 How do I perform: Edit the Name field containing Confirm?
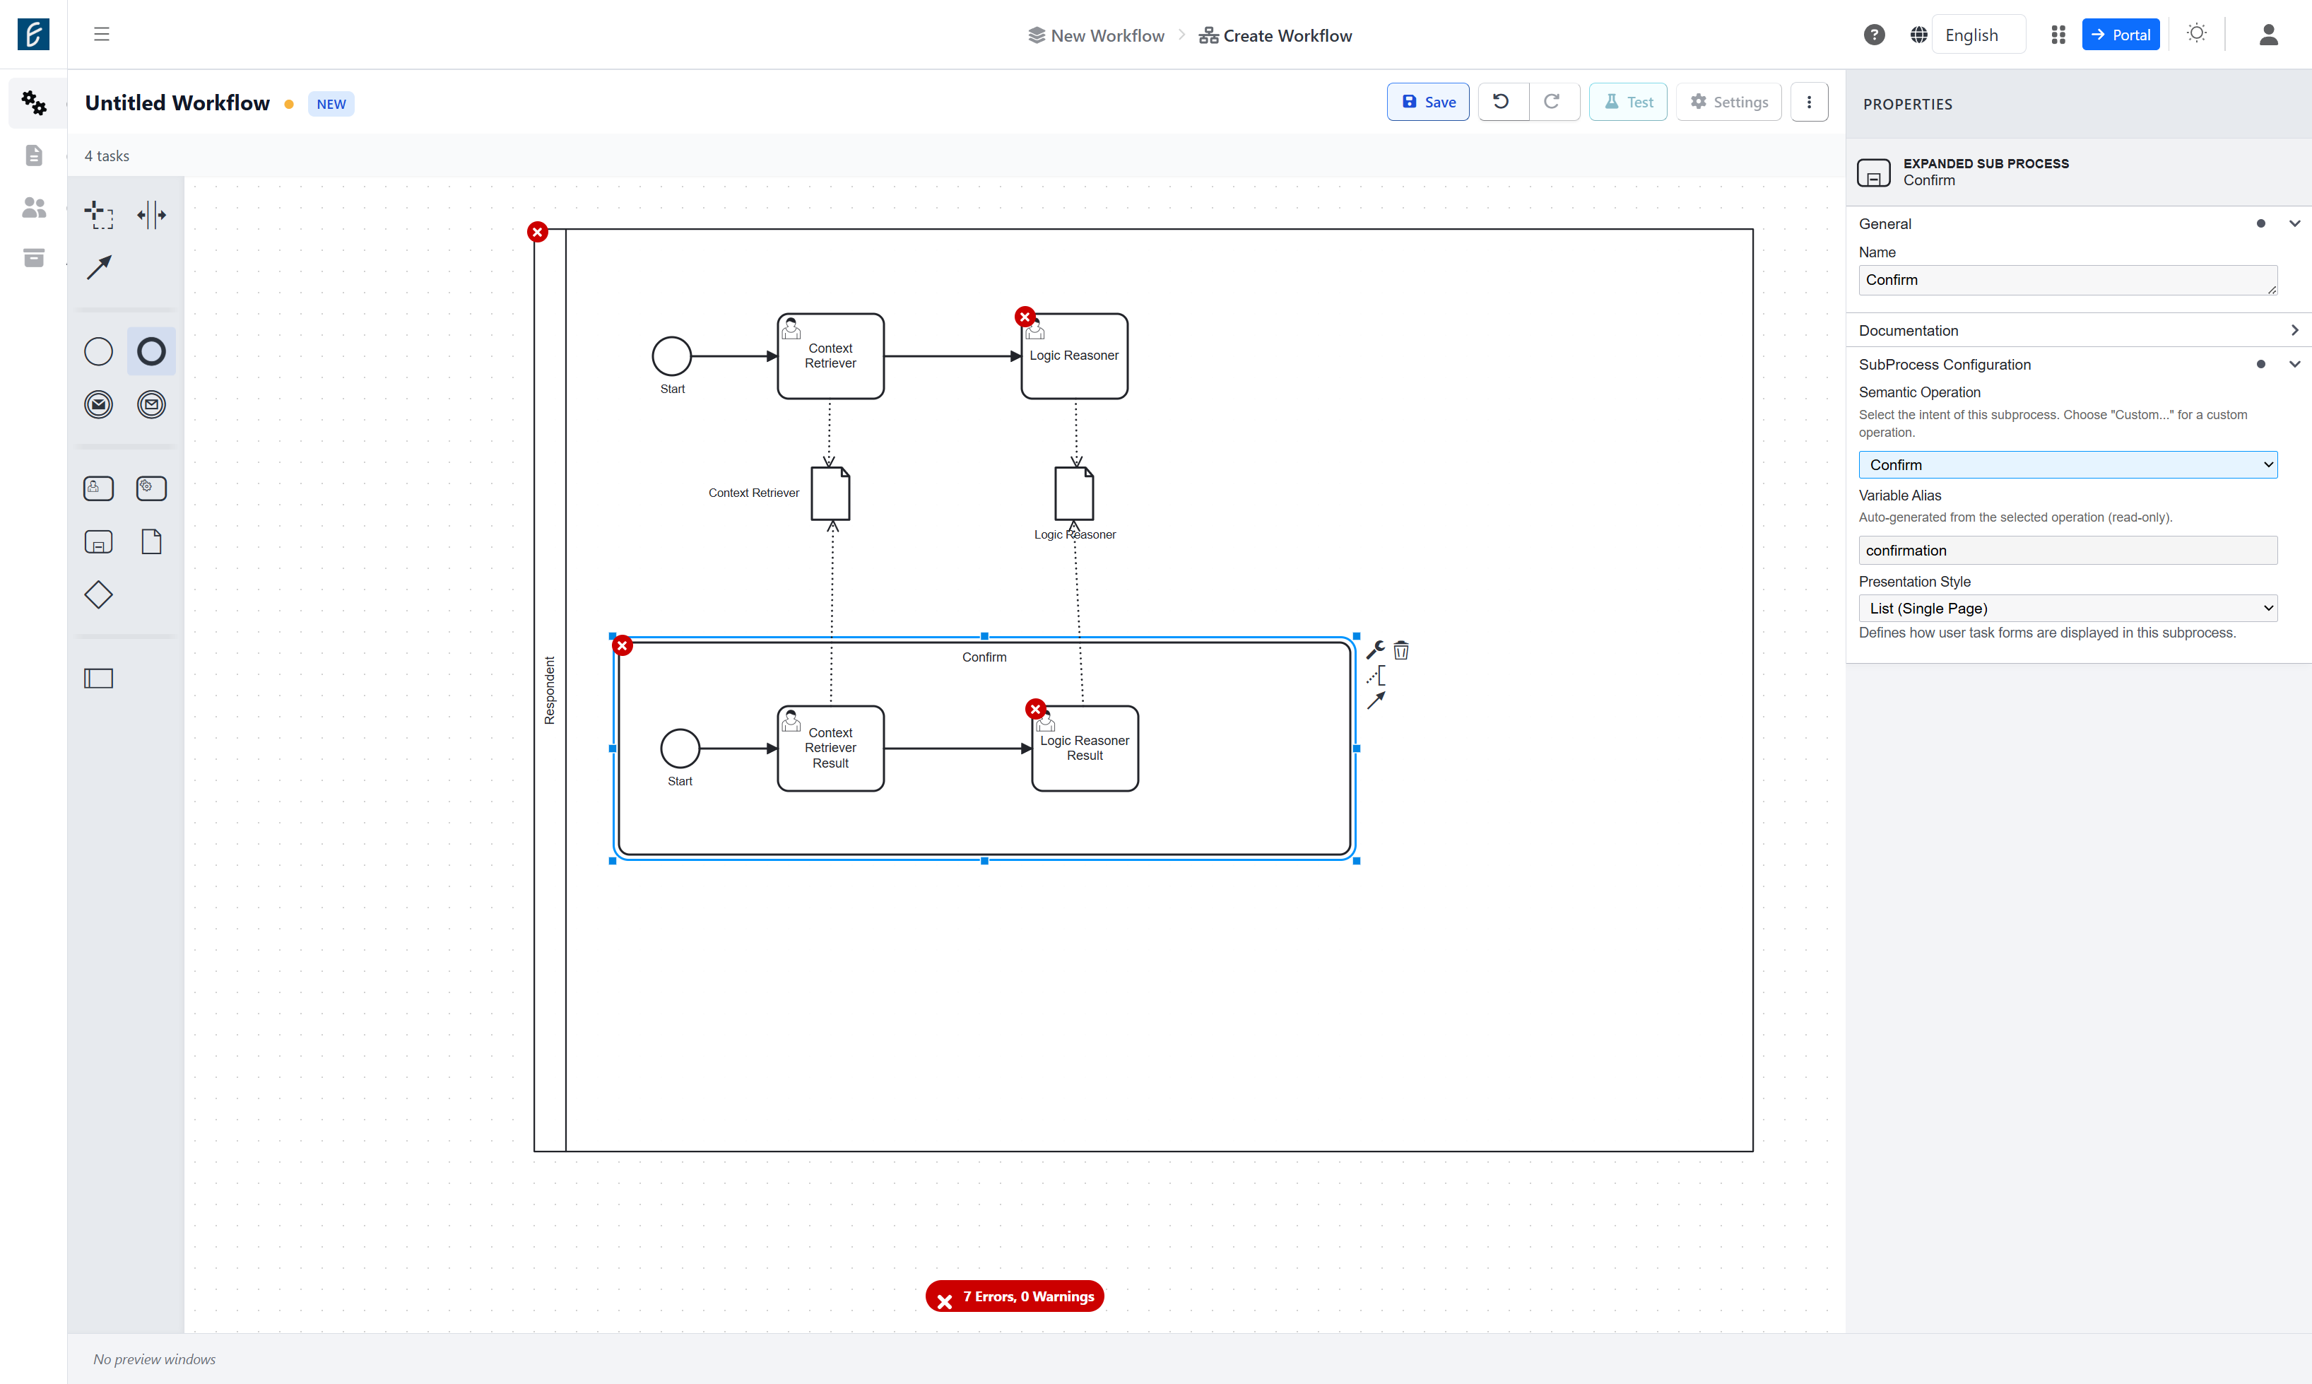[2067, 280]
